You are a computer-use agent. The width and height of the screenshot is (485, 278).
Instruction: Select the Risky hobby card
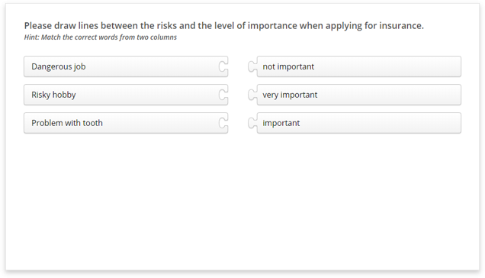coord(126,95)
